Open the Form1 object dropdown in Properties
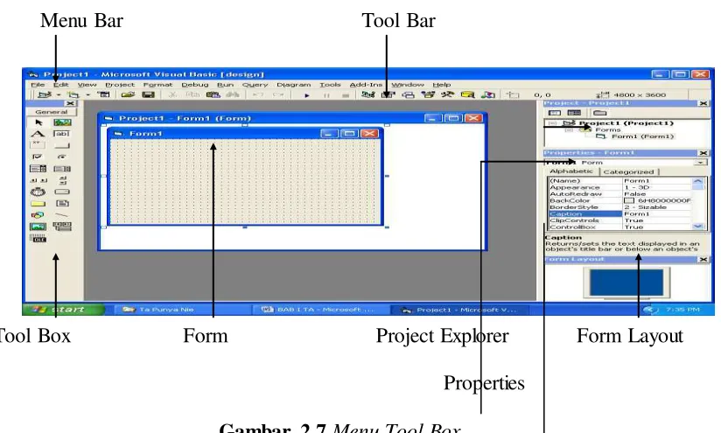 click(x=700, y=162)
